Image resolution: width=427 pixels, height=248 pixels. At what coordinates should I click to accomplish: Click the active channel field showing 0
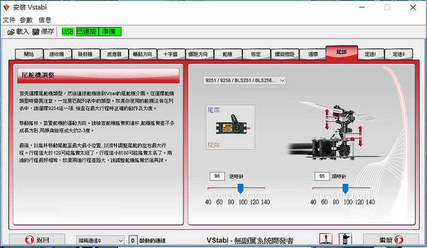[x=132, y=241]
